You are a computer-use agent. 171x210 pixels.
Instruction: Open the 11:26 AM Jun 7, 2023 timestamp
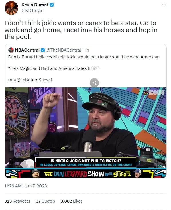tap(26, 186)
